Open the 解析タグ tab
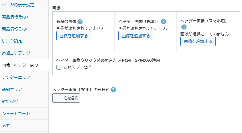Viewport: 242px width, 133px height. 24,101
